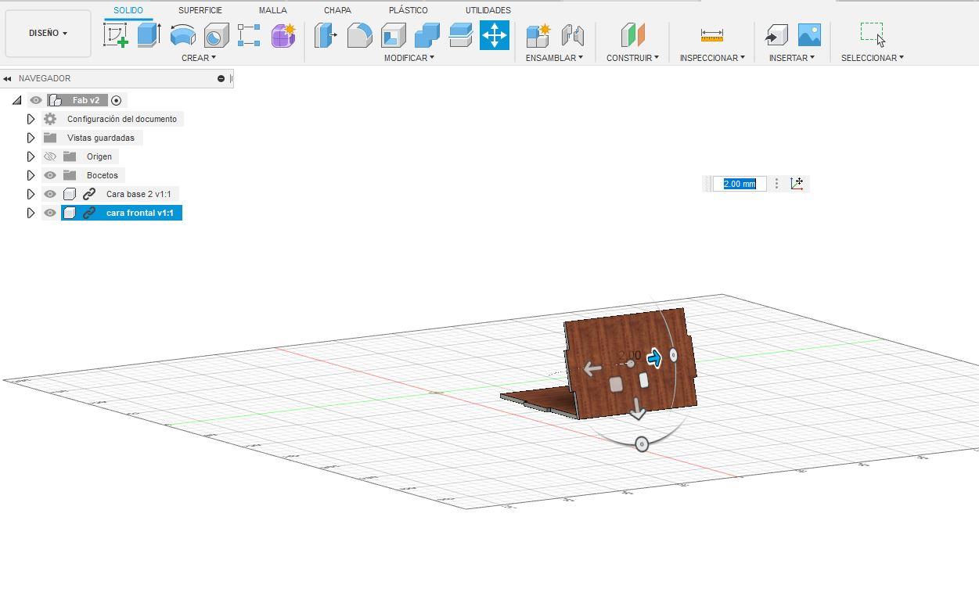Switch to the UTILIDADES tab
979x603 pixels.
click(x=488, y=10)
